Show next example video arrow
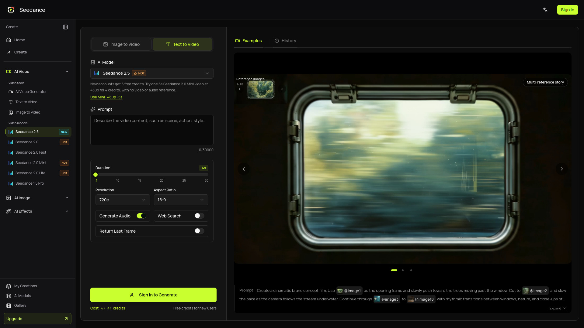 pyautogui.click(x=561, y=169)
